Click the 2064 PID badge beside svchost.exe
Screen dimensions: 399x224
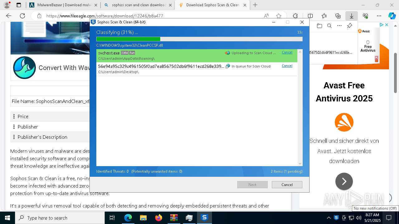125,53
